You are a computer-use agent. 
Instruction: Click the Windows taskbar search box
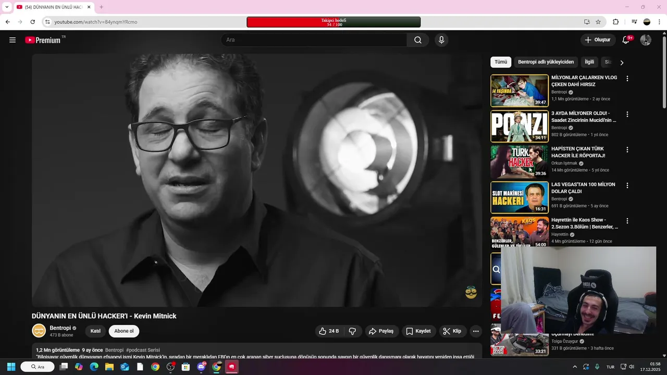[x=37, y=367]
